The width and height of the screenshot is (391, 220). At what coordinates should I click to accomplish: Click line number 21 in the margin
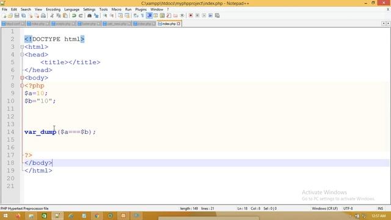pos(10,186)
